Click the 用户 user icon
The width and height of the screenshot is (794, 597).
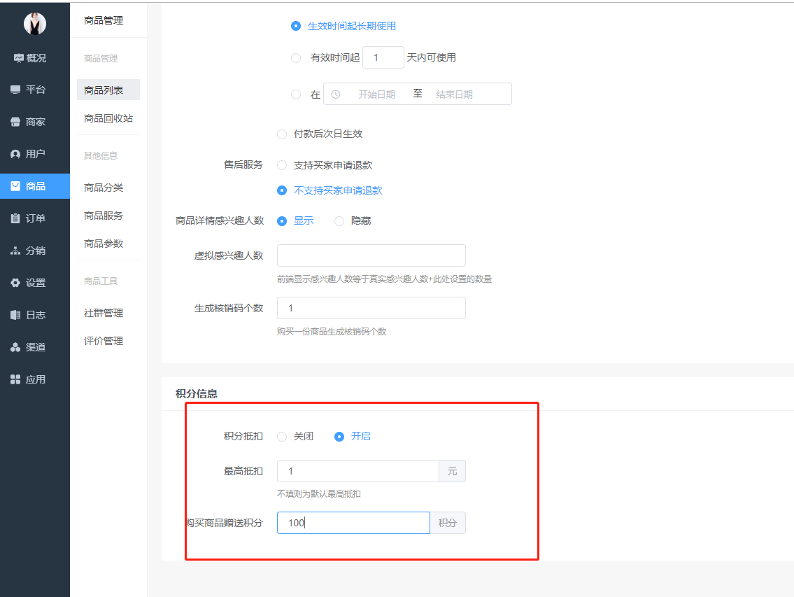pos(15,154)
